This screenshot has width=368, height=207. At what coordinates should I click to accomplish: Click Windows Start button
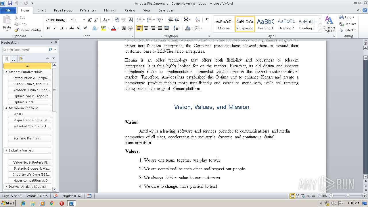(x=8, y=203)
